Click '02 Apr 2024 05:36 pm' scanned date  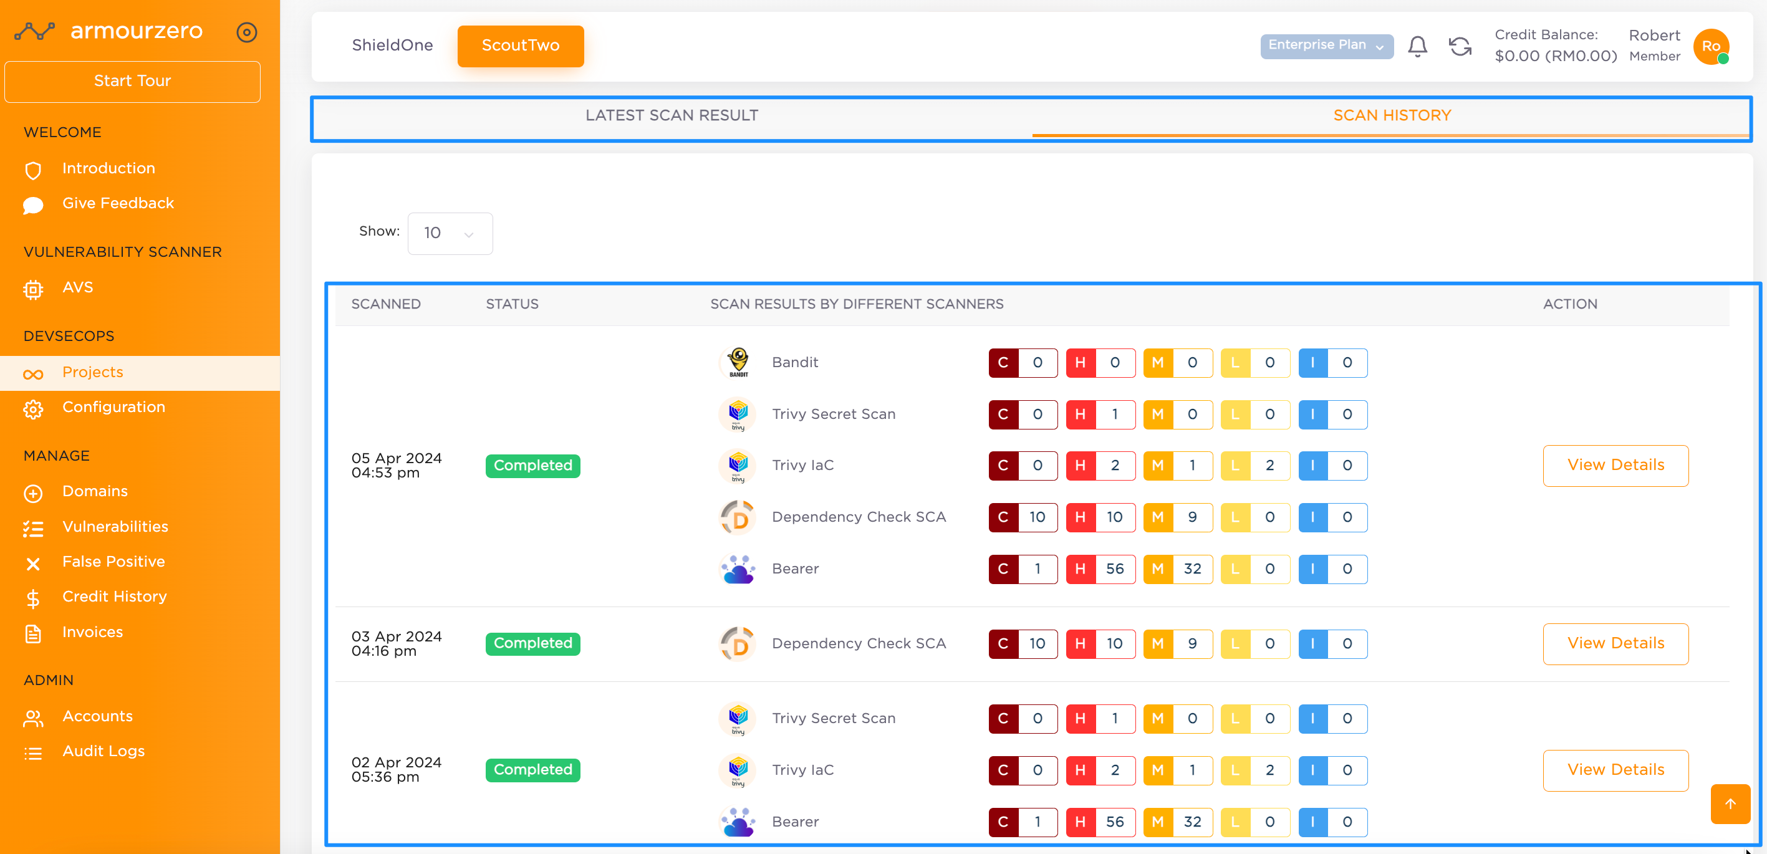point(396,770)
